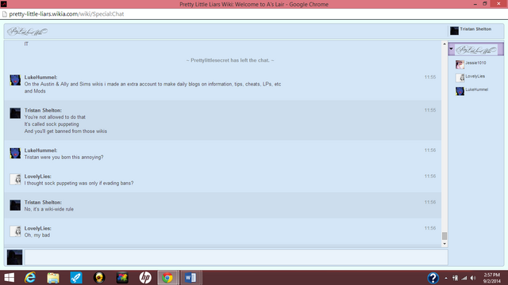This screenshot has width=508, height=285.
Task: Launch Internet Explorer from the taskbar
Action: click(30, 278)
